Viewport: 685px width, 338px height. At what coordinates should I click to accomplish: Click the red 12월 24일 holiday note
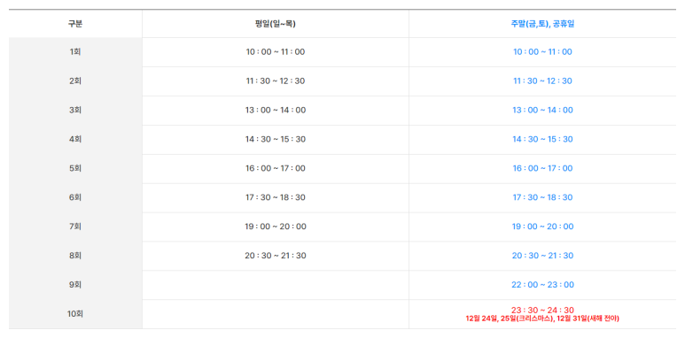pos(542,319)
